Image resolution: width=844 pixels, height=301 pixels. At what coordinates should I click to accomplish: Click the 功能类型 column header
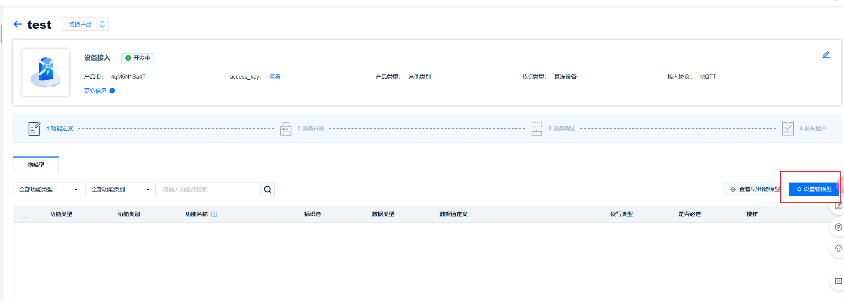tap(61, 214)
